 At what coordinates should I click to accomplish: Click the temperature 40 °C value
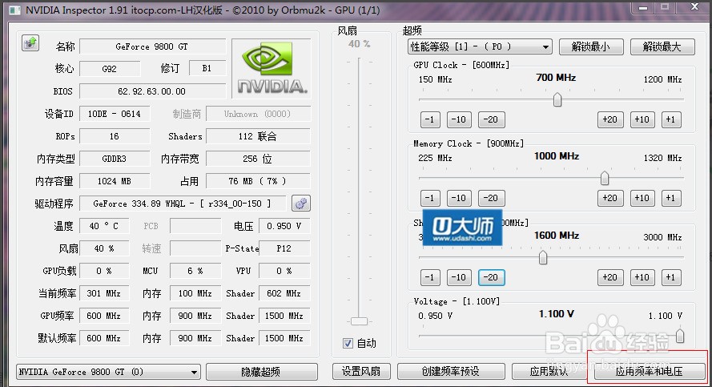click(x=104, y=226)
